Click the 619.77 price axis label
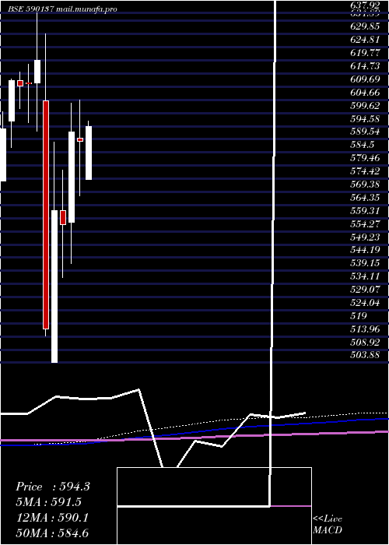Screen dimensions: 389x545 pos(365,53)
